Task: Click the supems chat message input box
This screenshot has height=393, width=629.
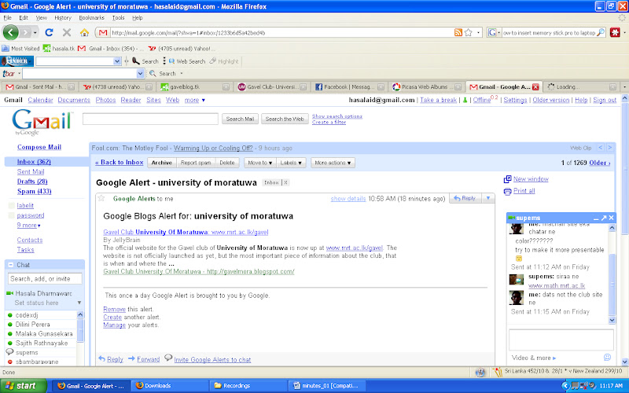Action: (x=561, y=340)
